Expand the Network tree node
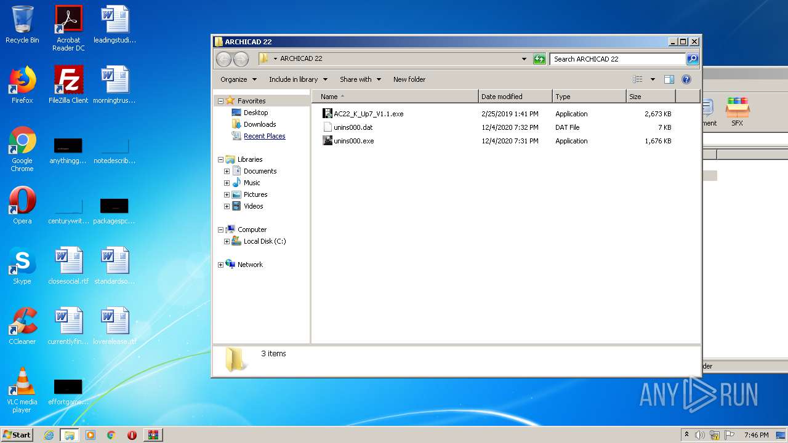 [220, 265]
